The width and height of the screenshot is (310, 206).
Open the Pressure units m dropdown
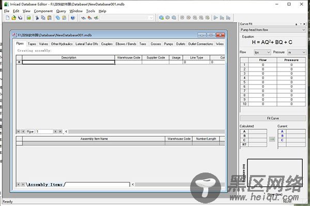point(303,52)
